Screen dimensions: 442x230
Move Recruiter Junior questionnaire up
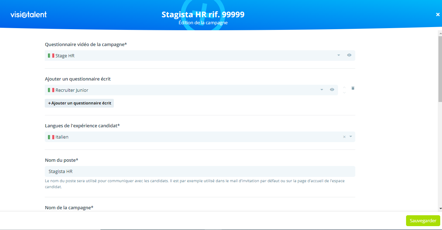(x=344, y=87)
